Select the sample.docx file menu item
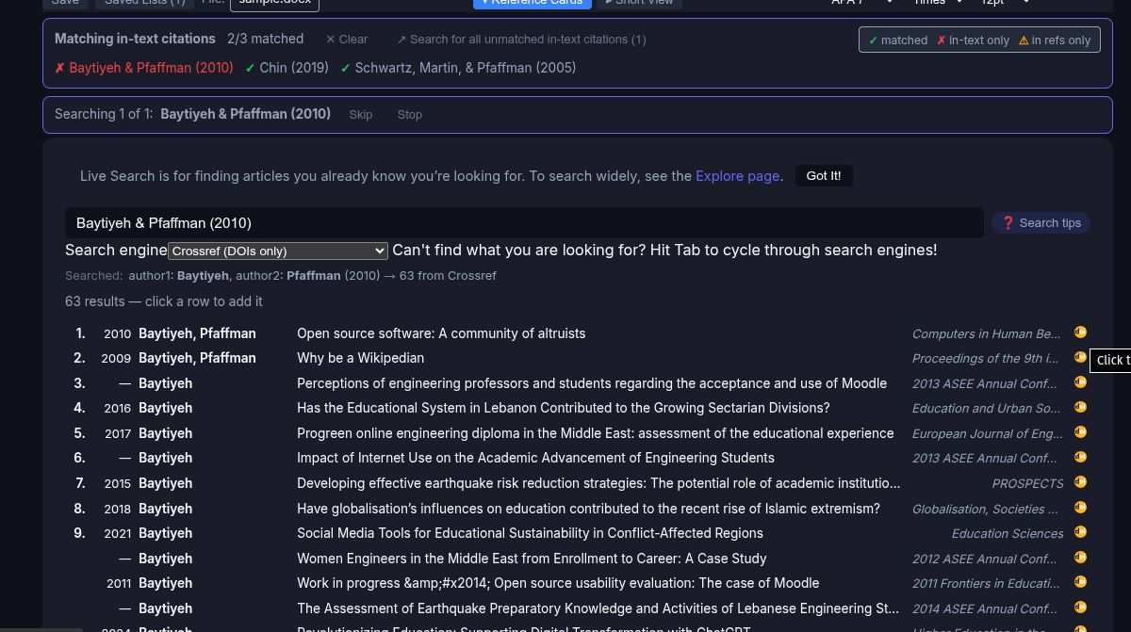Screen dimensions: 1131x632 pos(274,3)
